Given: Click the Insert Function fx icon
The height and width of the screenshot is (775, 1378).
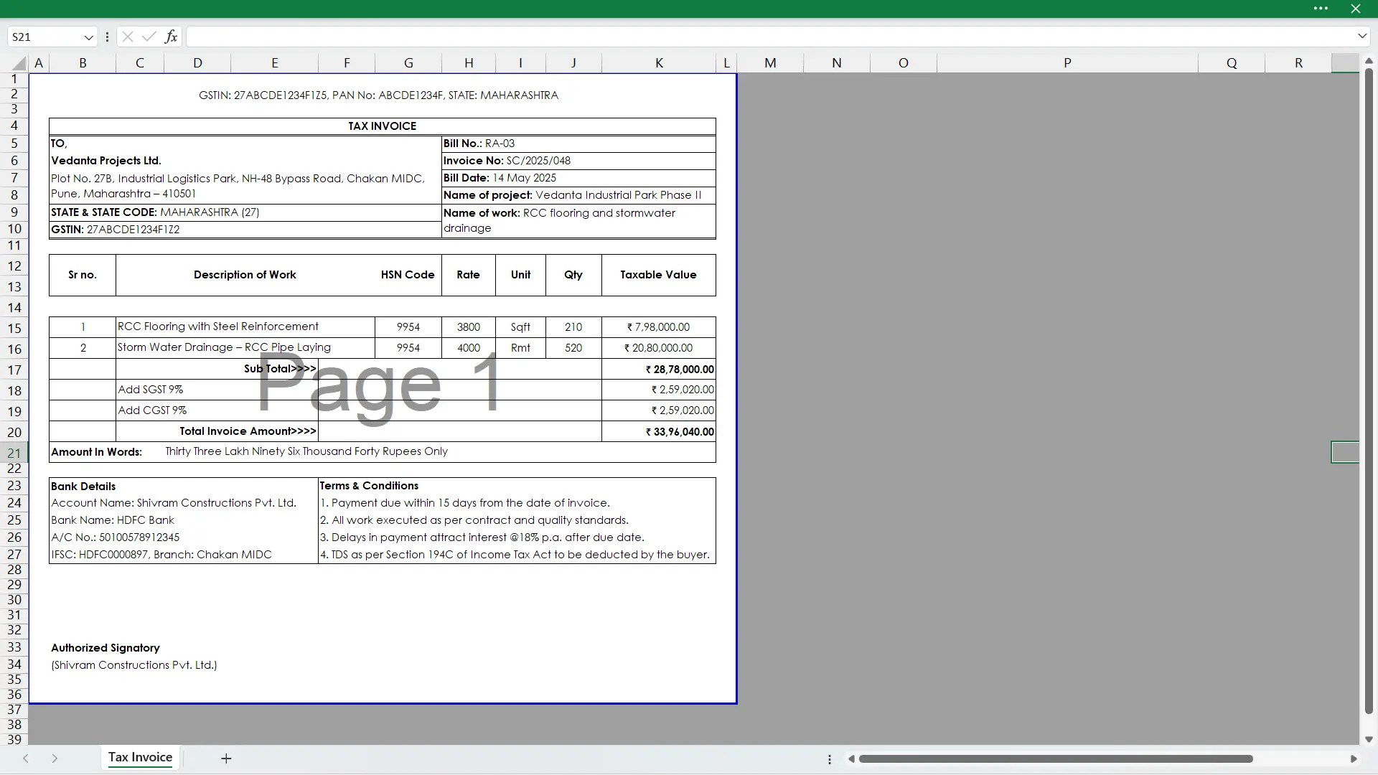Looking at the screenshot, I should [x=171, y=37].
